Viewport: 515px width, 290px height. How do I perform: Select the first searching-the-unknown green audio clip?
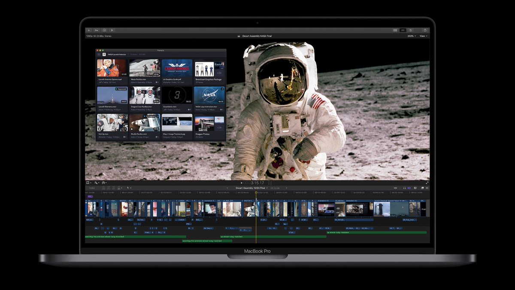(136, 236)
